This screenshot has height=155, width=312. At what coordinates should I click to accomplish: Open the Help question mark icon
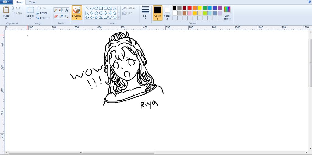click(310, 2)
